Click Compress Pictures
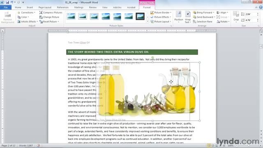The height and width of the screenshot is (148, 263). pyautogui.click(x=51, y=13)
